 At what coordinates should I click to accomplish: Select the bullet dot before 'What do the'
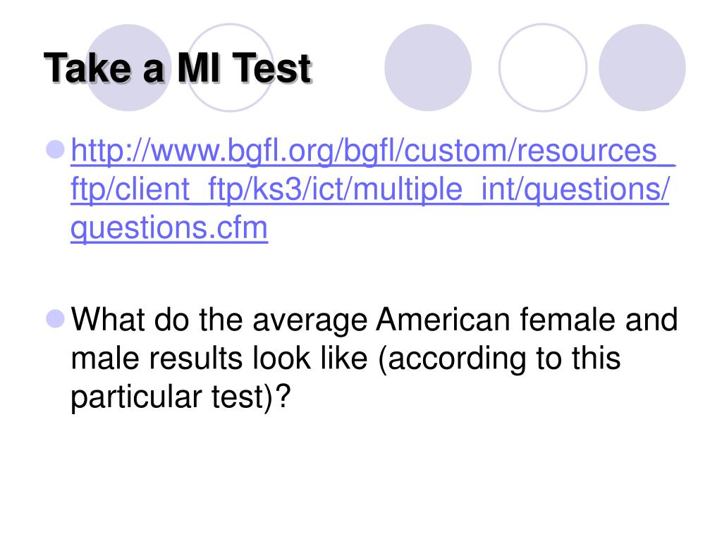(56, 318)
